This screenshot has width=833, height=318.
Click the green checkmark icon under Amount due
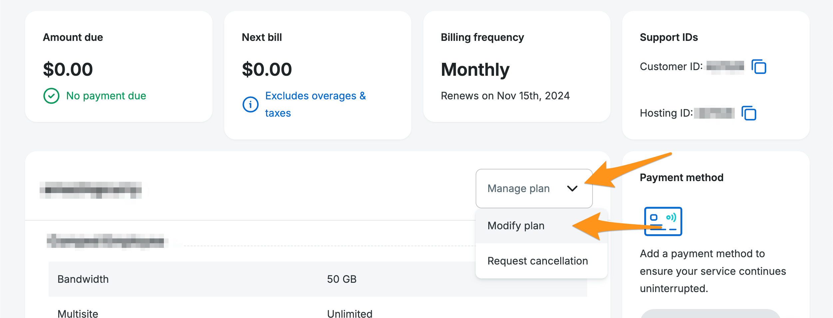[51, 96]
